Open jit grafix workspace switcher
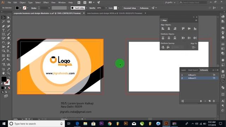This screenshot has width=226, height=127. click(170, 2)
